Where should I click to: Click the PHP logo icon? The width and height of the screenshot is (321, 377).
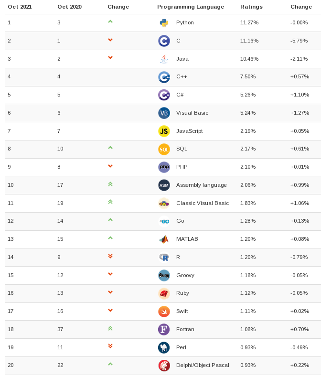pos(164,167)
